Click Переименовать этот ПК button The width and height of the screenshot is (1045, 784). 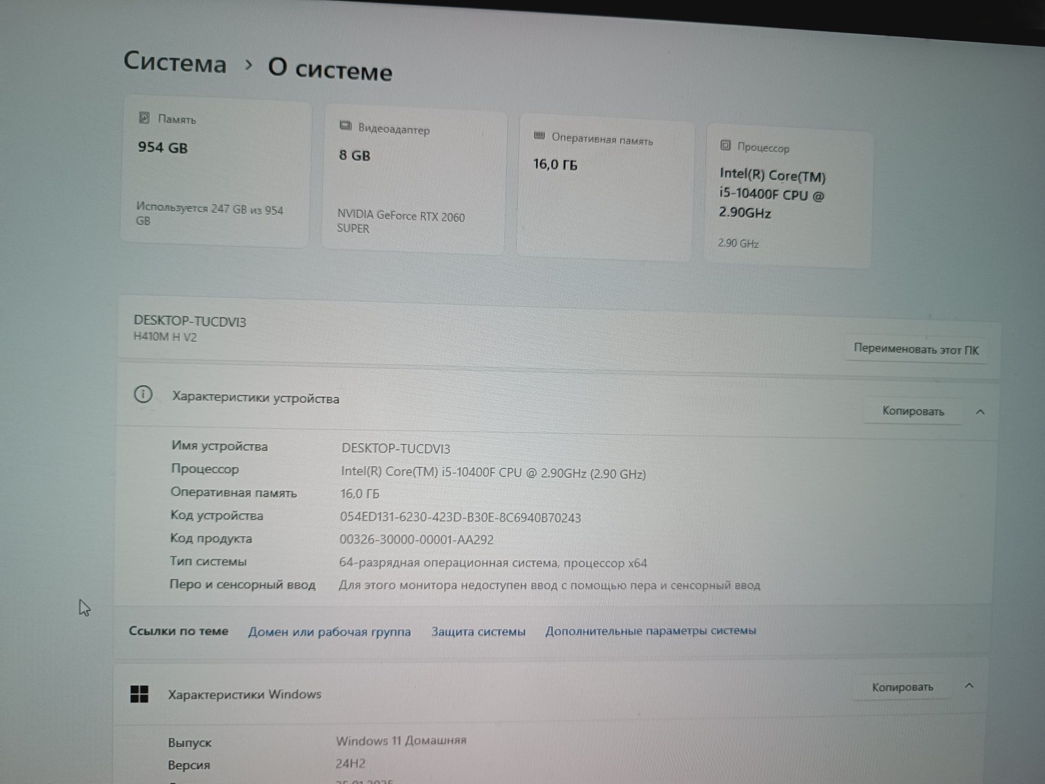click(x=916, y=349)
